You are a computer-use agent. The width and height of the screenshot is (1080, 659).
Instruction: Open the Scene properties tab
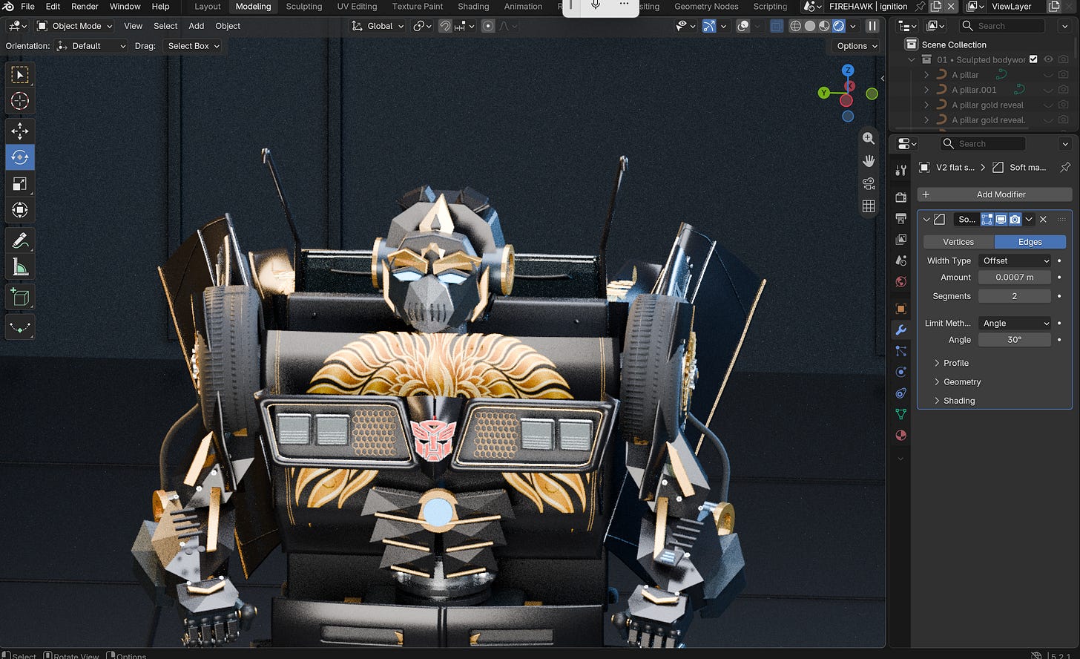pos(901,260)
